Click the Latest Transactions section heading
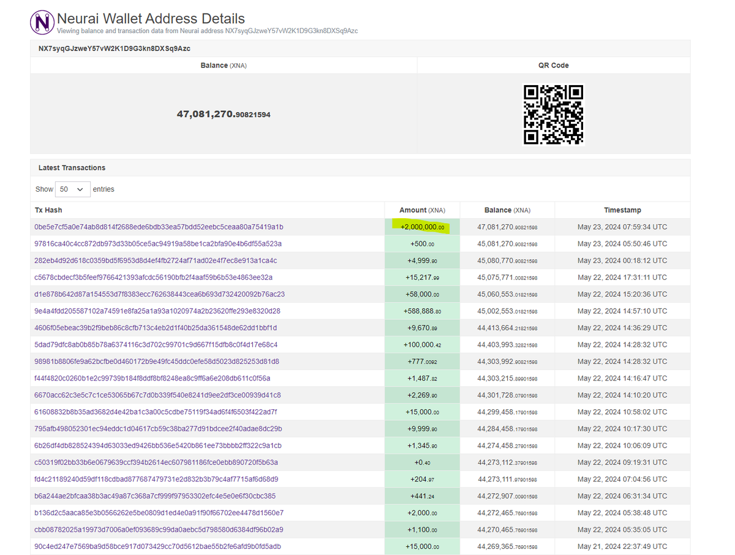 (72, 168)
